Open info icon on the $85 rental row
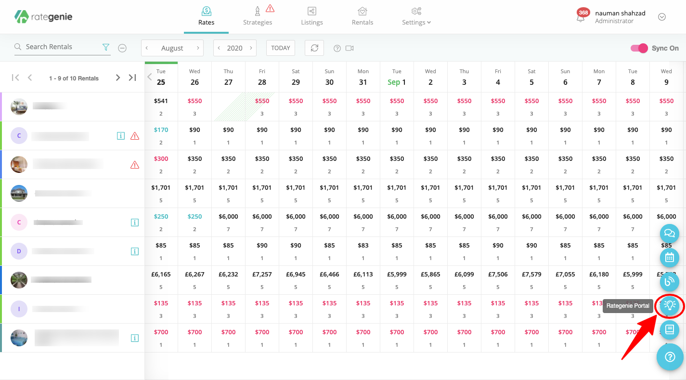The image size is (686, 380). click(x=135, y=251)
